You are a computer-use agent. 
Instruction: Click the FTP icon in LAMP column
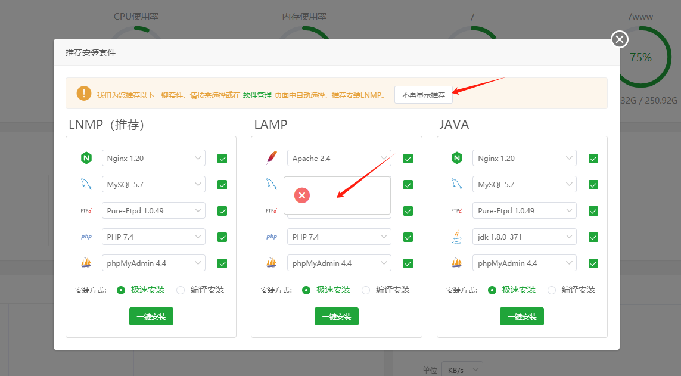click(271, 210)
